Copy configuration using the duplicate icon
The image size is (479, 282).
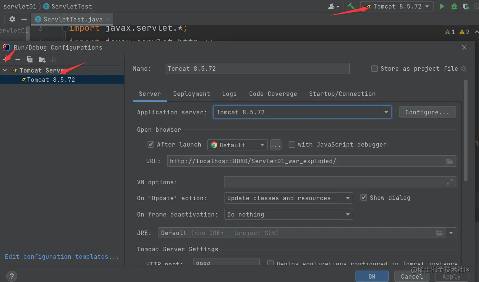click(x=30, y=60)
